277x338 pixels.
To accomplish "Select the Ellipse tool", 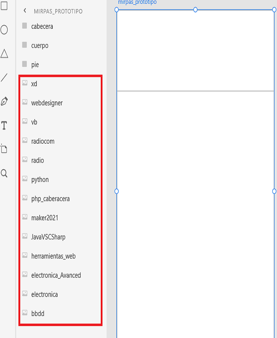I will (x=4, y=30).
